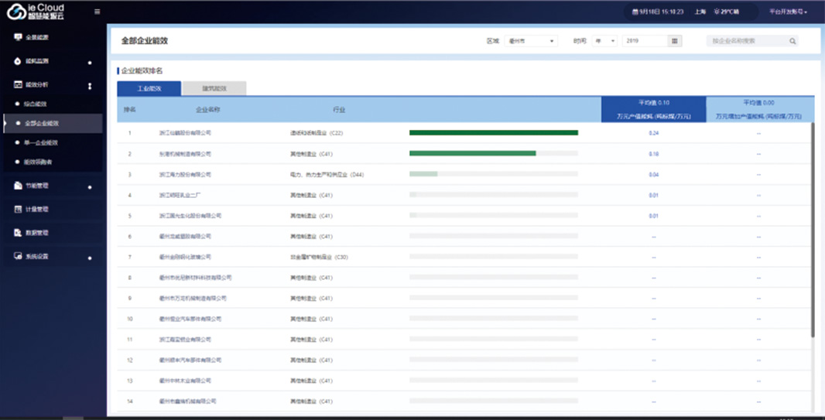Open 综合能效 in the sidebar
The width and height of the screenshot is (825, 420).
pyautogui.click(x=36, y=104)
